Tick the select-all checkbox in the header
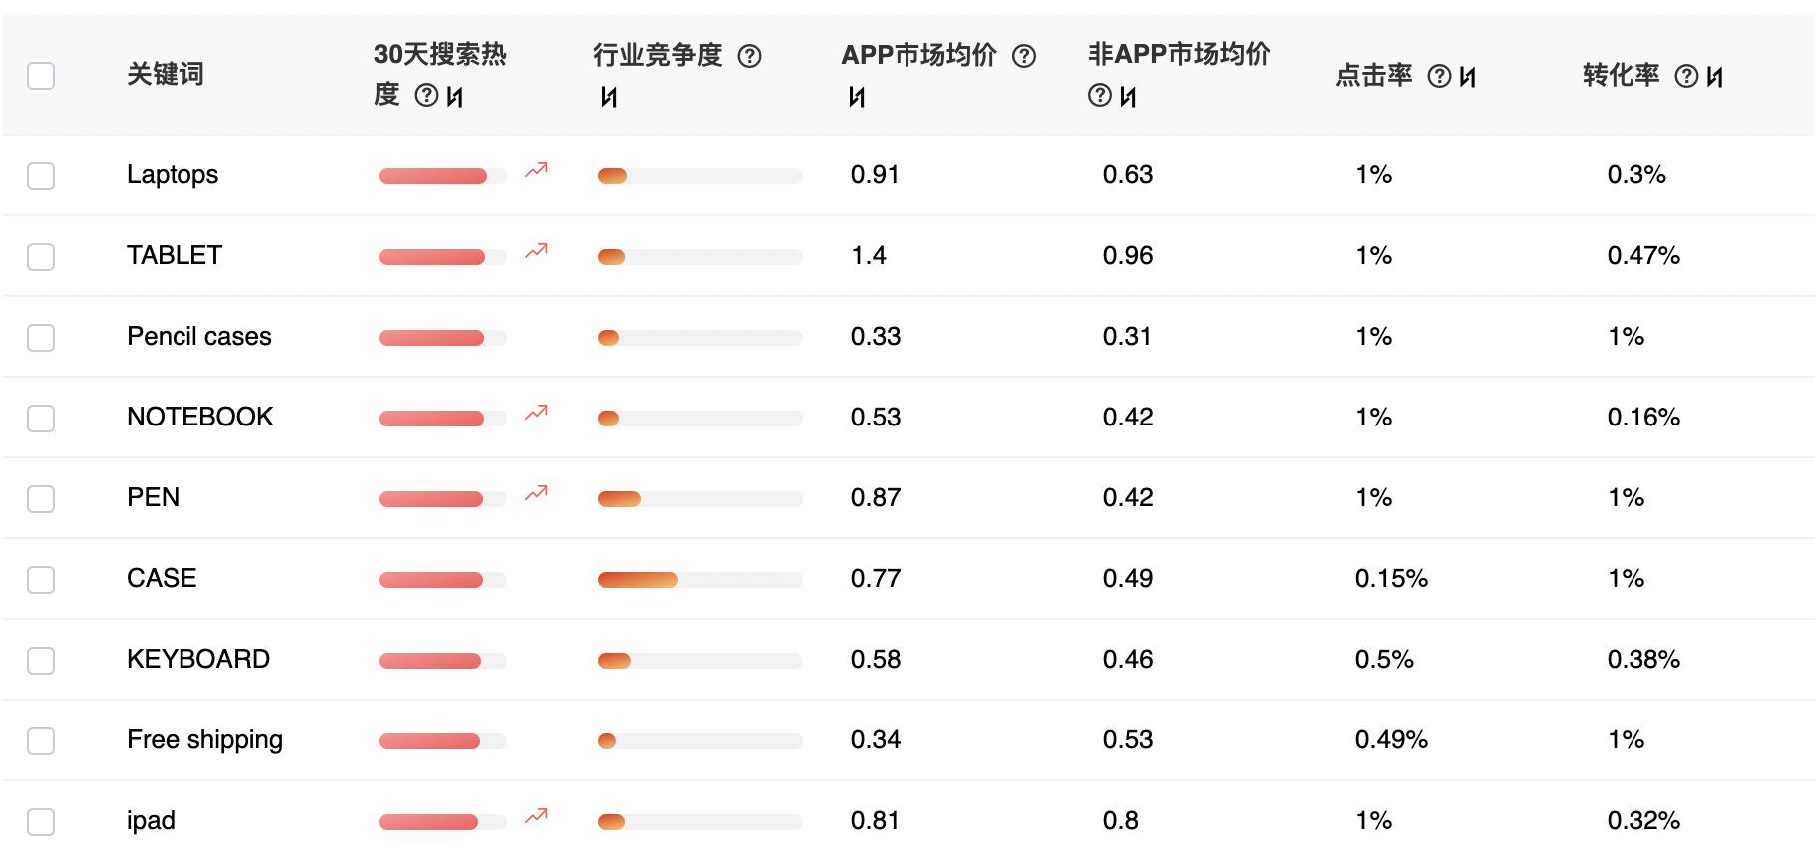1815x849 pixels. point(41,76)
